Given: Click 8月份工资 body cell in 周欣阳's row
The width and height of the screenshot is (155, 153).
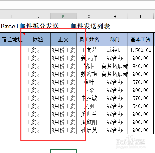Looking at the screenshot, I should point(63,122).
